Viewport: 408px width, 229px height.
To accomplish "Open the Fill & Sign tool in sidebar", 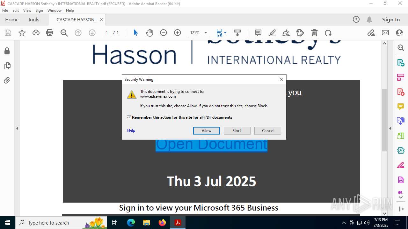I will 401,165.
